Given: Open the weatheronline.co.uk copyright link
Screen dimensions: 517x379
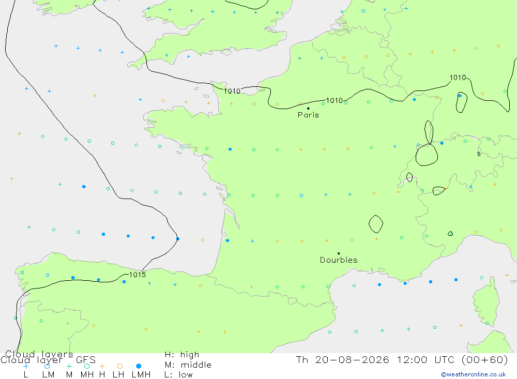Looking at the screenshot, I should (x=474, y=374).
